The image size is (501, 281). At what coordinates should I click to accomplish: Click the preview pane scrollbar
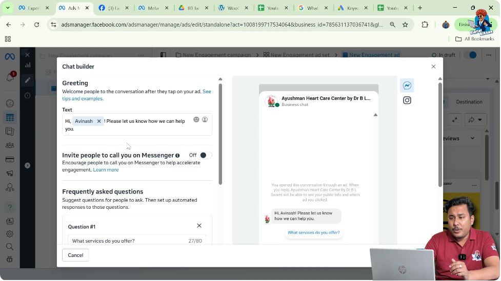(440, 134)
